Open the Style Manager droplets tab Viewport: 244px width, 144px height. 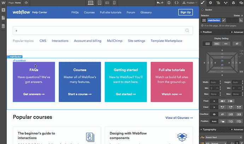coord(226,3)
